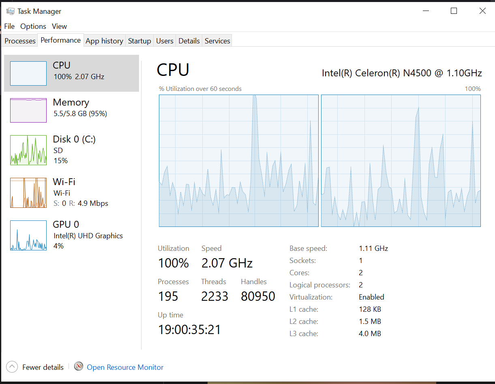Click the Open Resource Monitor link
Viewport: 495px width, 384px height.
click(125, 367)
